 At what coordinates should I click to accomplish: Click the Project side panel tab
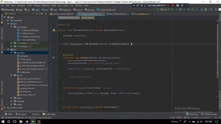click(x=2, y=19)
